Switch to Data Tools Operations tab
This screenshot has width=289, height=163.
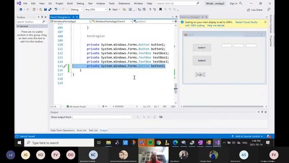point(62,130)
